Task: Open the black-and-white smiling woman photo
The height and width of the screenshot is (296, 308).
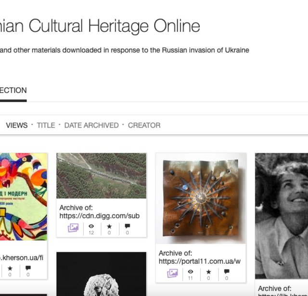Action: point(282,216)
